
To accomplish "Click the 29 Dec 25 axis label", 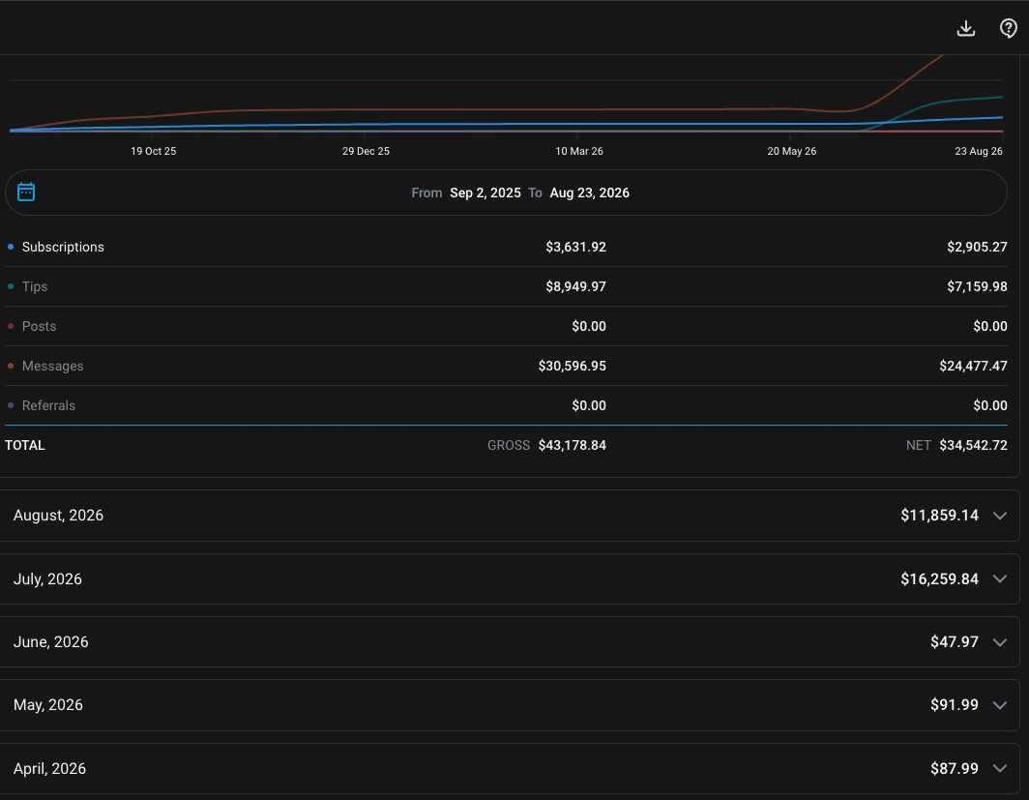I will (x=366, y=151).
